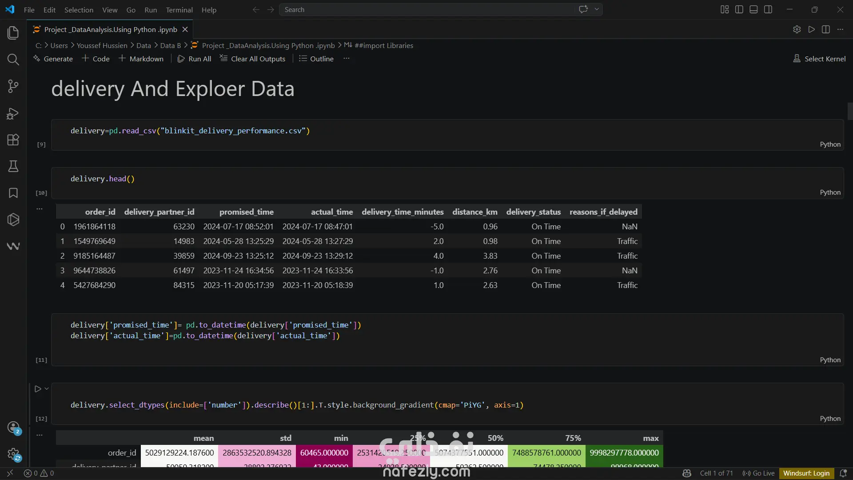Screen dimensions: 853x480
Task: Click Cell 1 of 71 status item
Action: pyautogui.click(x=716, y=473)
